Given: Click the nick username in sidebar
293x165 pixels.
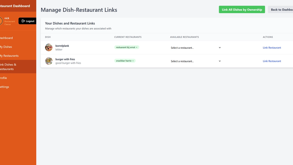Looking at the screenshot, I should click(x=7, y=18).
